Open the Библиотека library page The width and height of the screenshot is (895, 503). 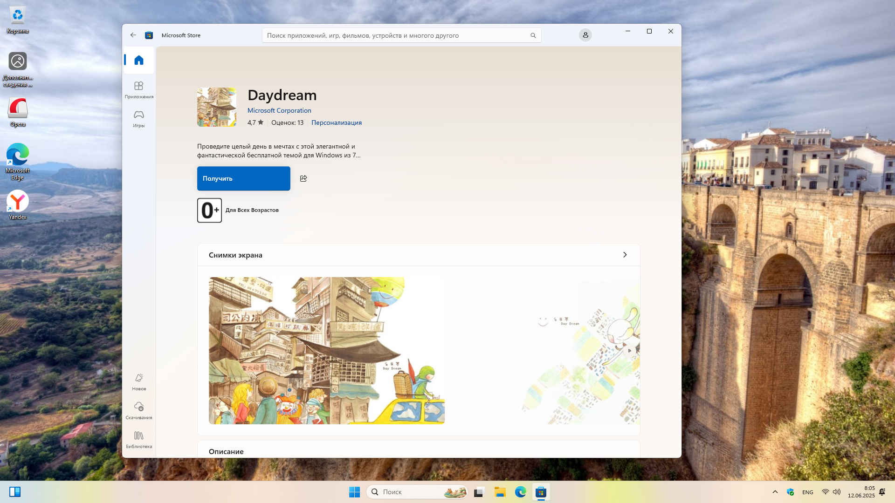[x=138, y=439]
